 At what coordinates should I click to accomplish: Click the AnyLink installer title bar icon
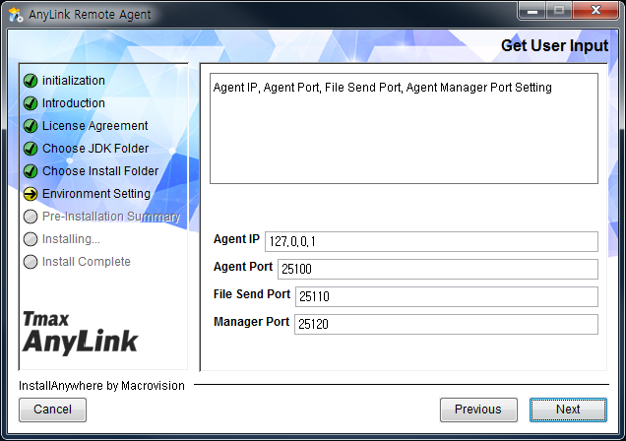[15, 16]
